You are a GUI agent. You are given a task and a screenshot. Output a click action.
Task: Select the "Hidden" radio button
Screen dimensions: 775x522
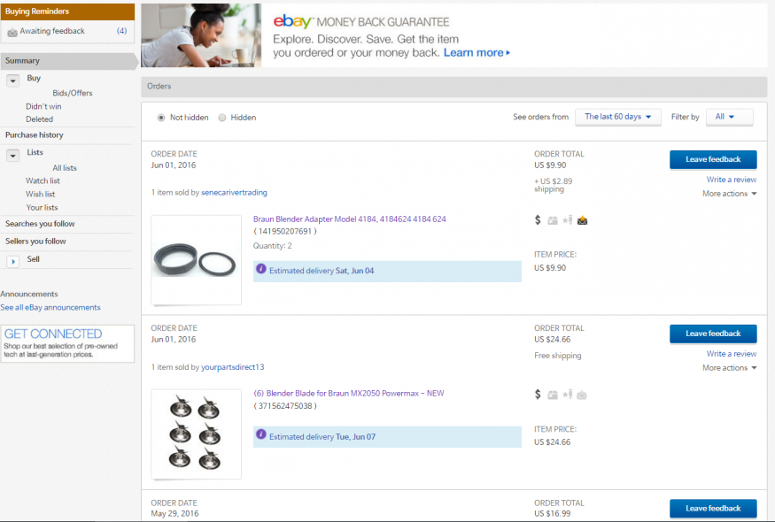(x=221, y=118)
